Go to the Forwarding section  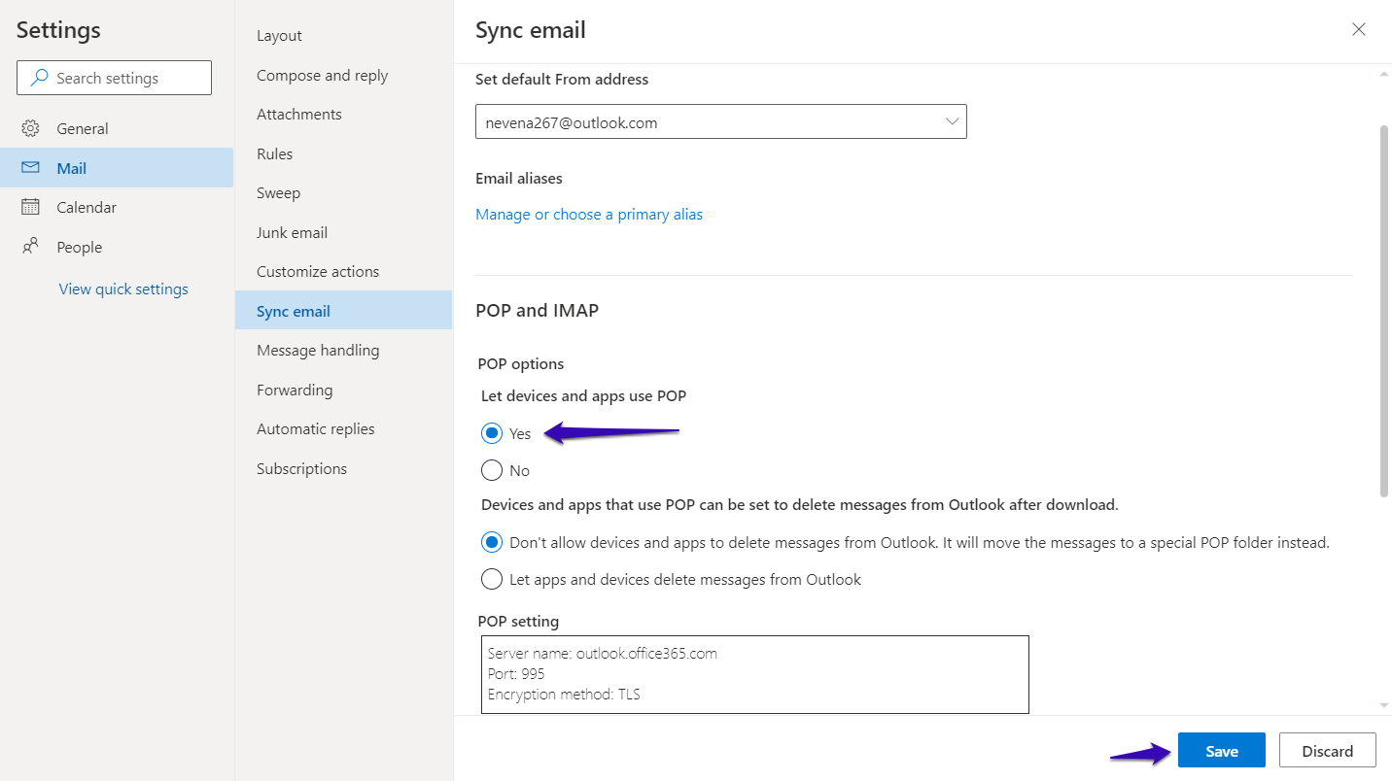point(295,390)
